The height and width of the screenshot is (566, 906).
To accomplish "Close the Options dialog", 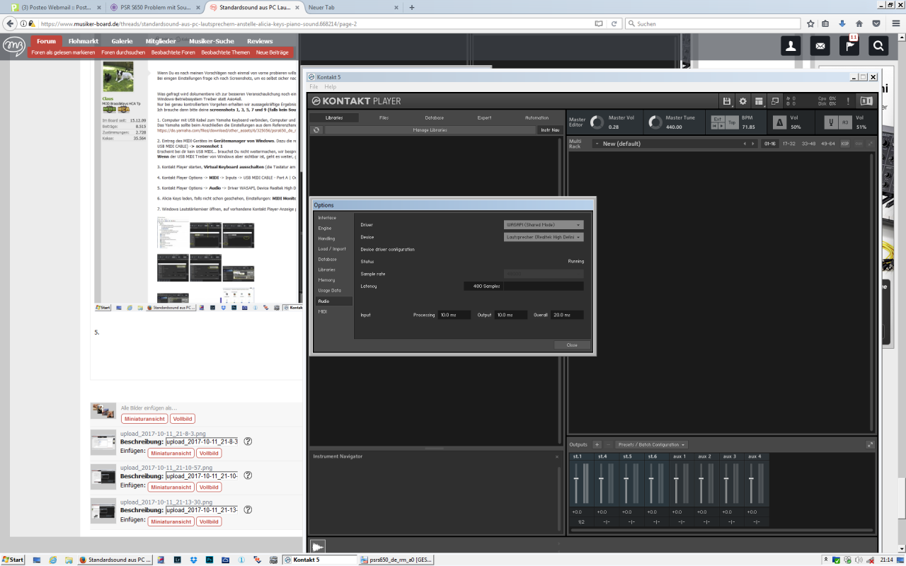I will 572,345.
